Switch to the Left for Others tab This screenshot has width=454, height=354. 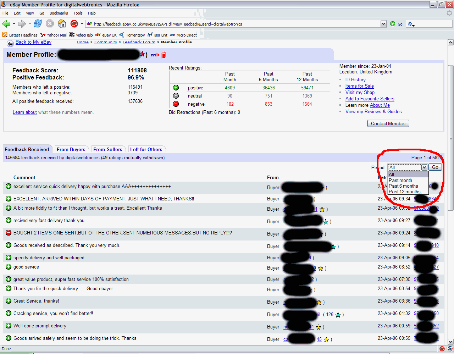(146, 149)
